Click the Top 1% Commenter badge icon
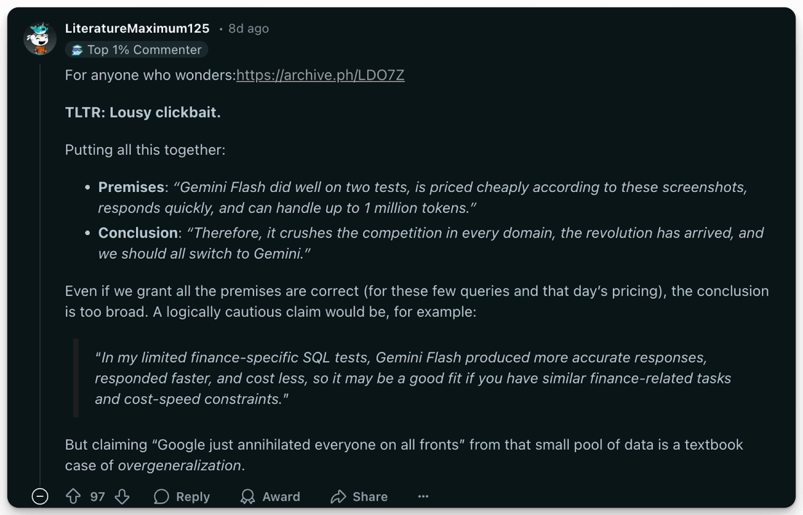This screenshot has width=803, height=515. [76, 49]
